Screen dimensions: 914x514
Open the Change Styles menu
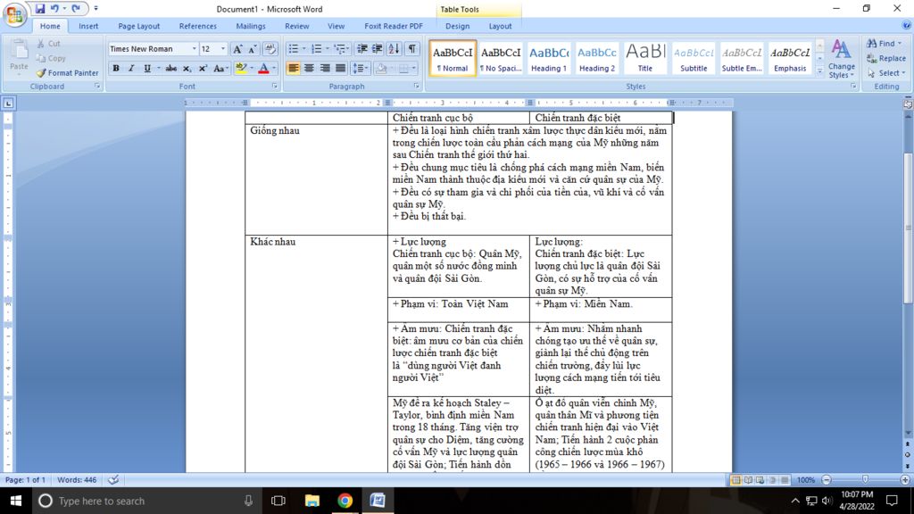point(841,59)
